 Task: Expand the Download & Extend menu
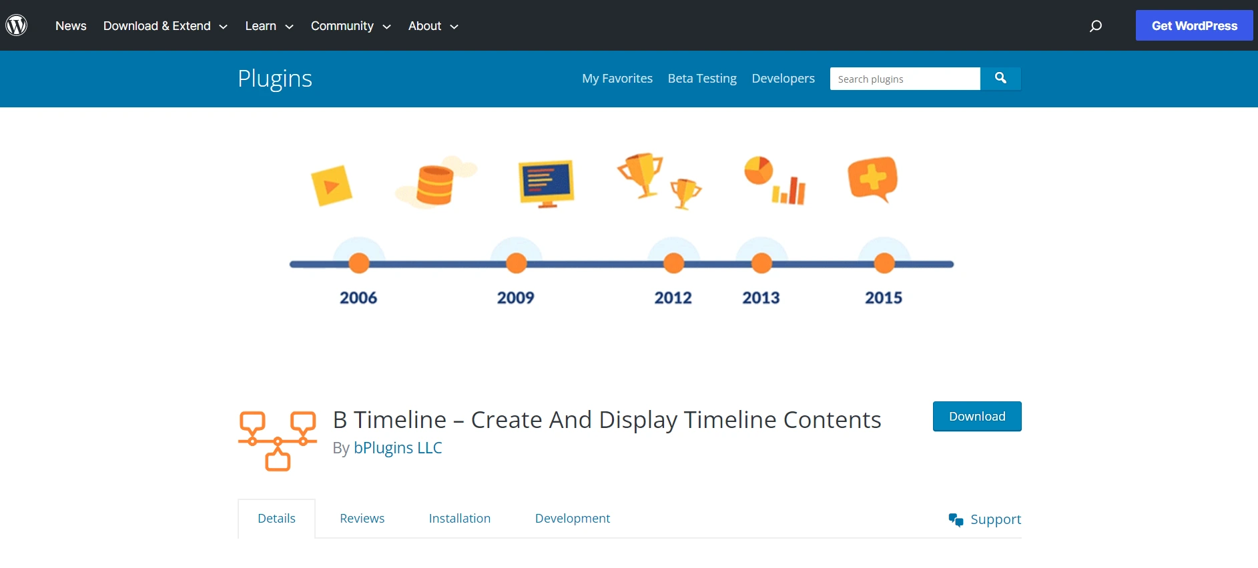click(x=165, y=26)
